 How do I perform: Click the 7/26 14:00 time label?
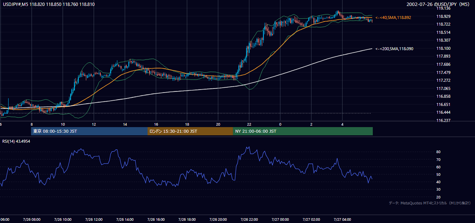(125, 220)
